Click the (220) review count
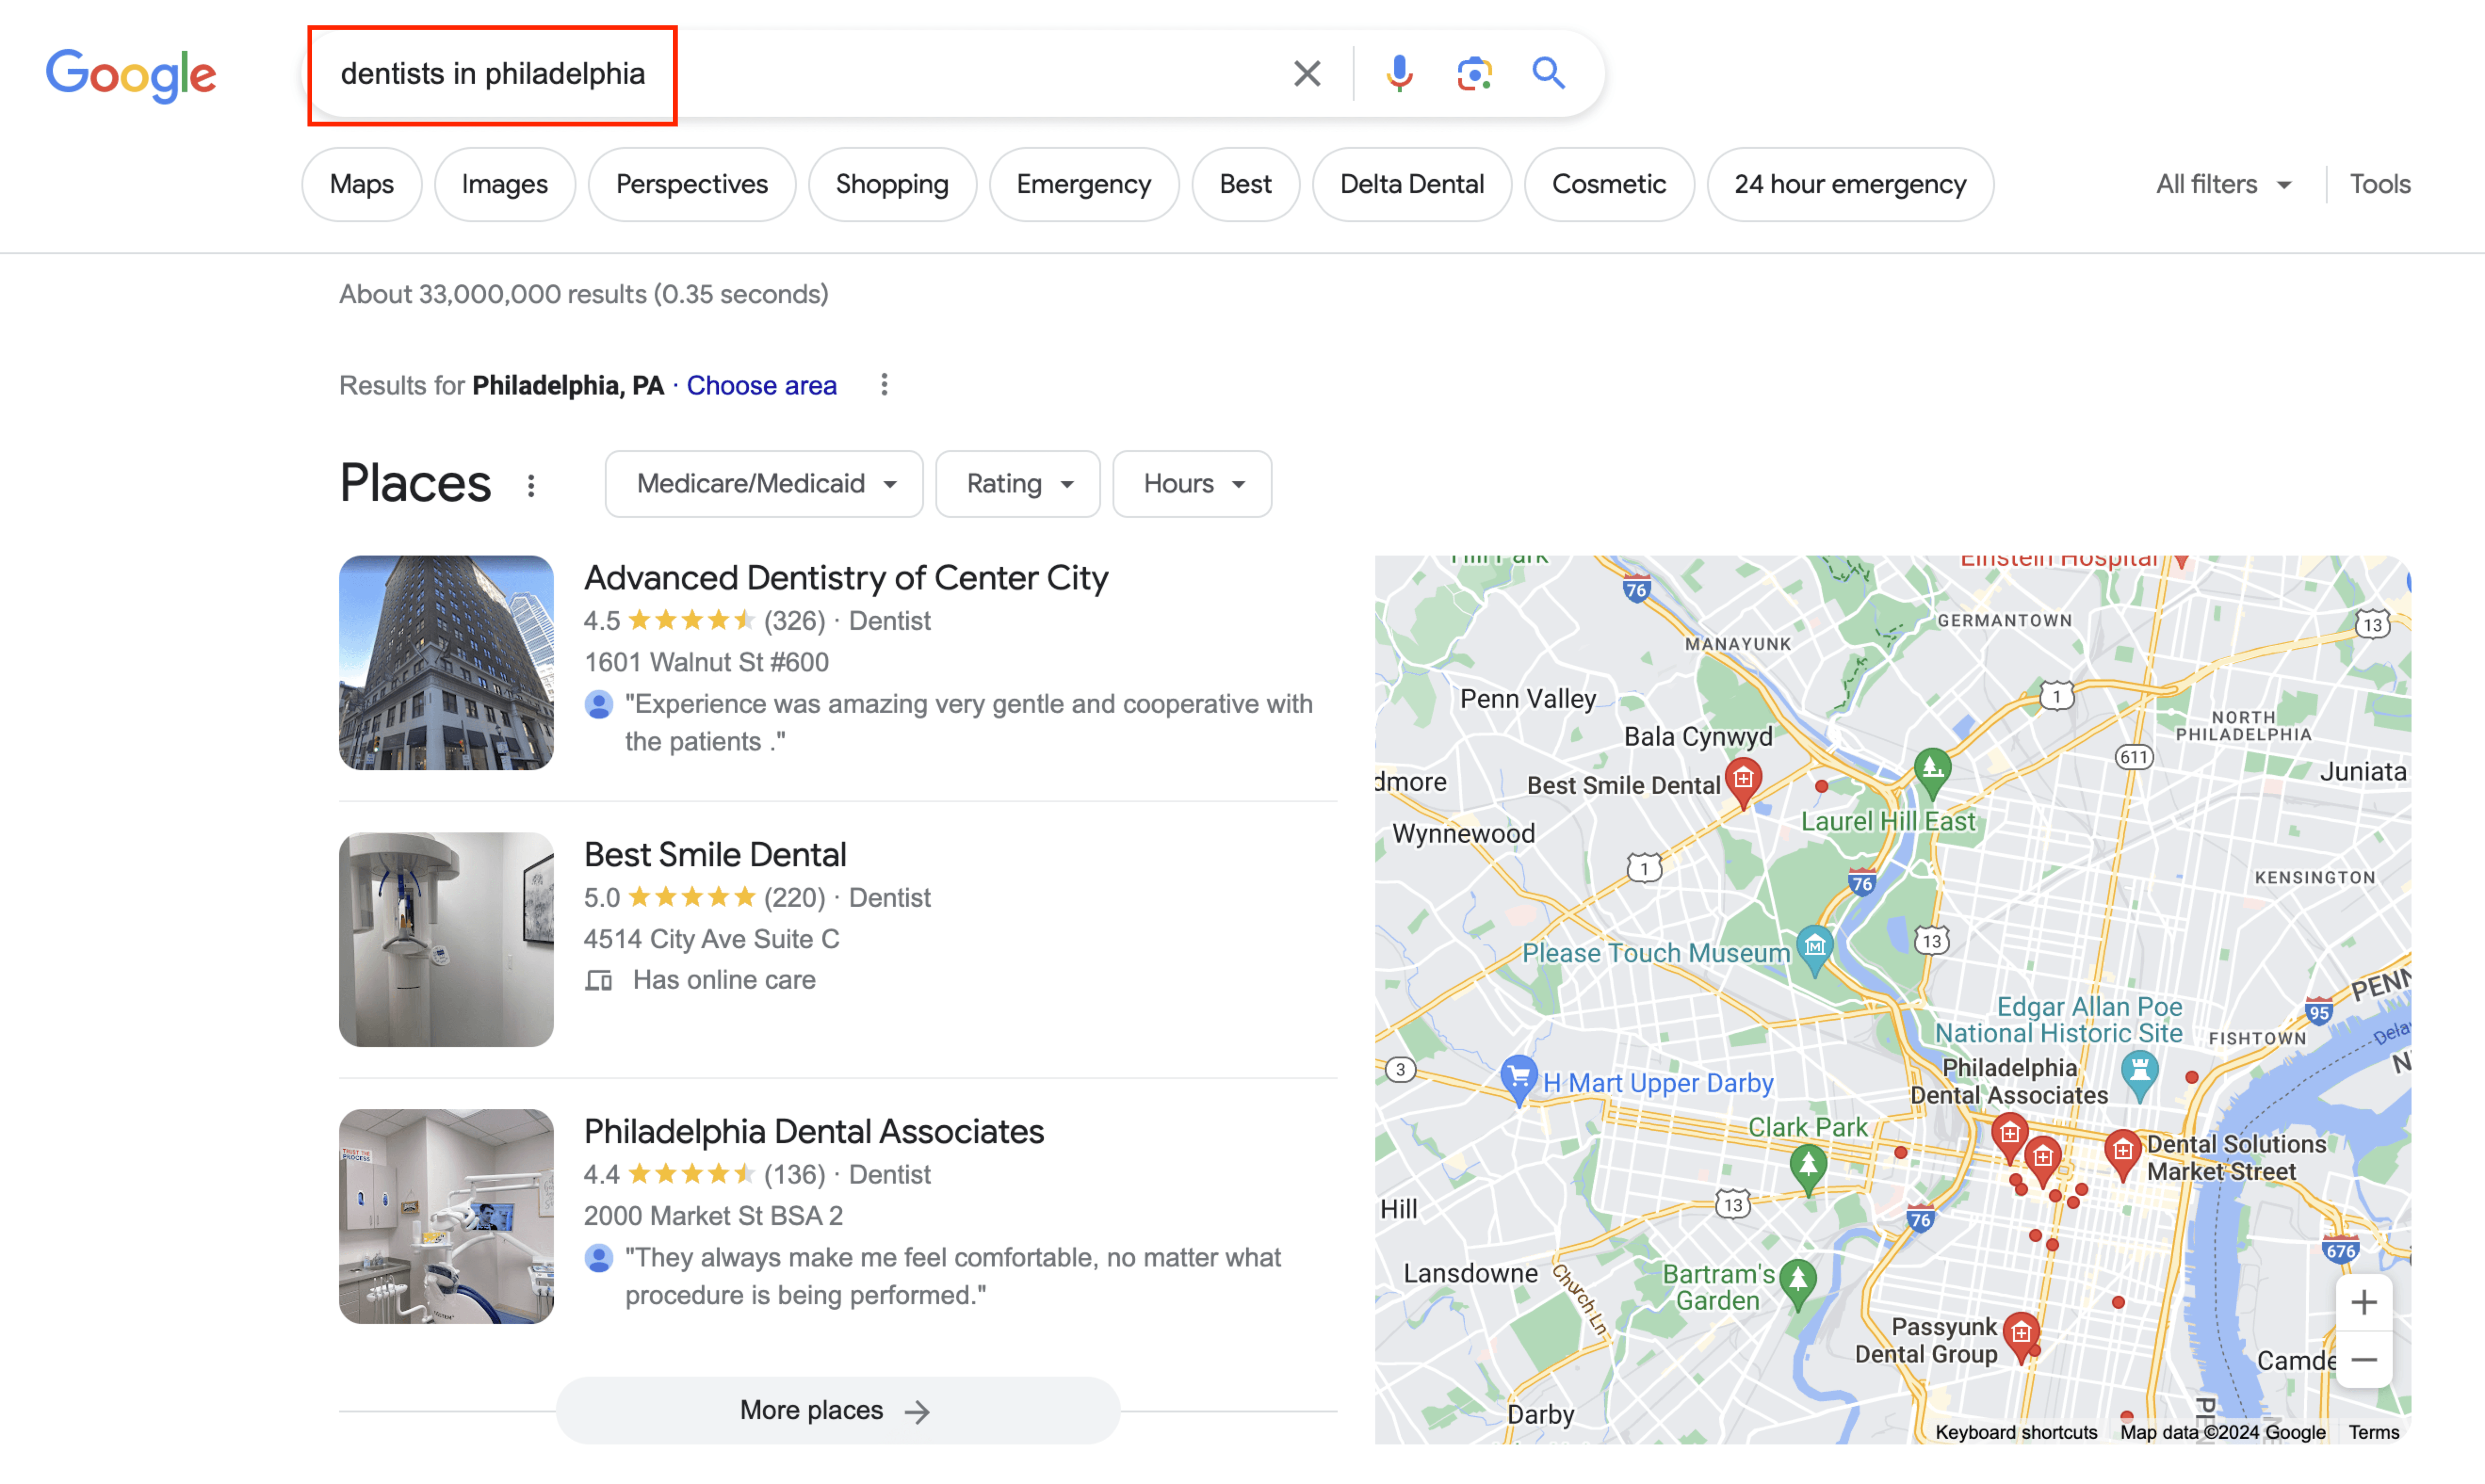 click(x=794, y=898)
